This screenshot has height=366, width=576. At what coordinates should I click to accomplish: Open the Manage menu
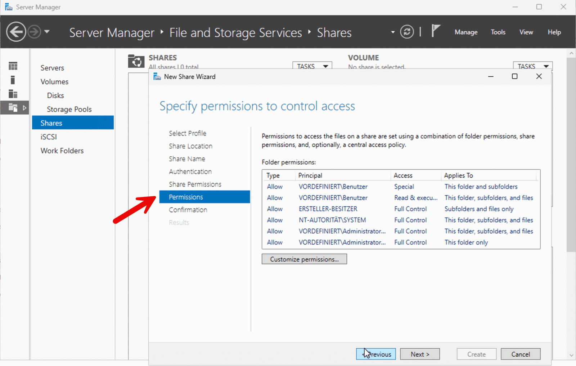tap(465, 32)
